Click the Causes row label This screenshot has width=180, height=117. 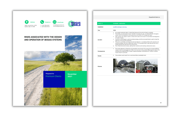(99, 55)
